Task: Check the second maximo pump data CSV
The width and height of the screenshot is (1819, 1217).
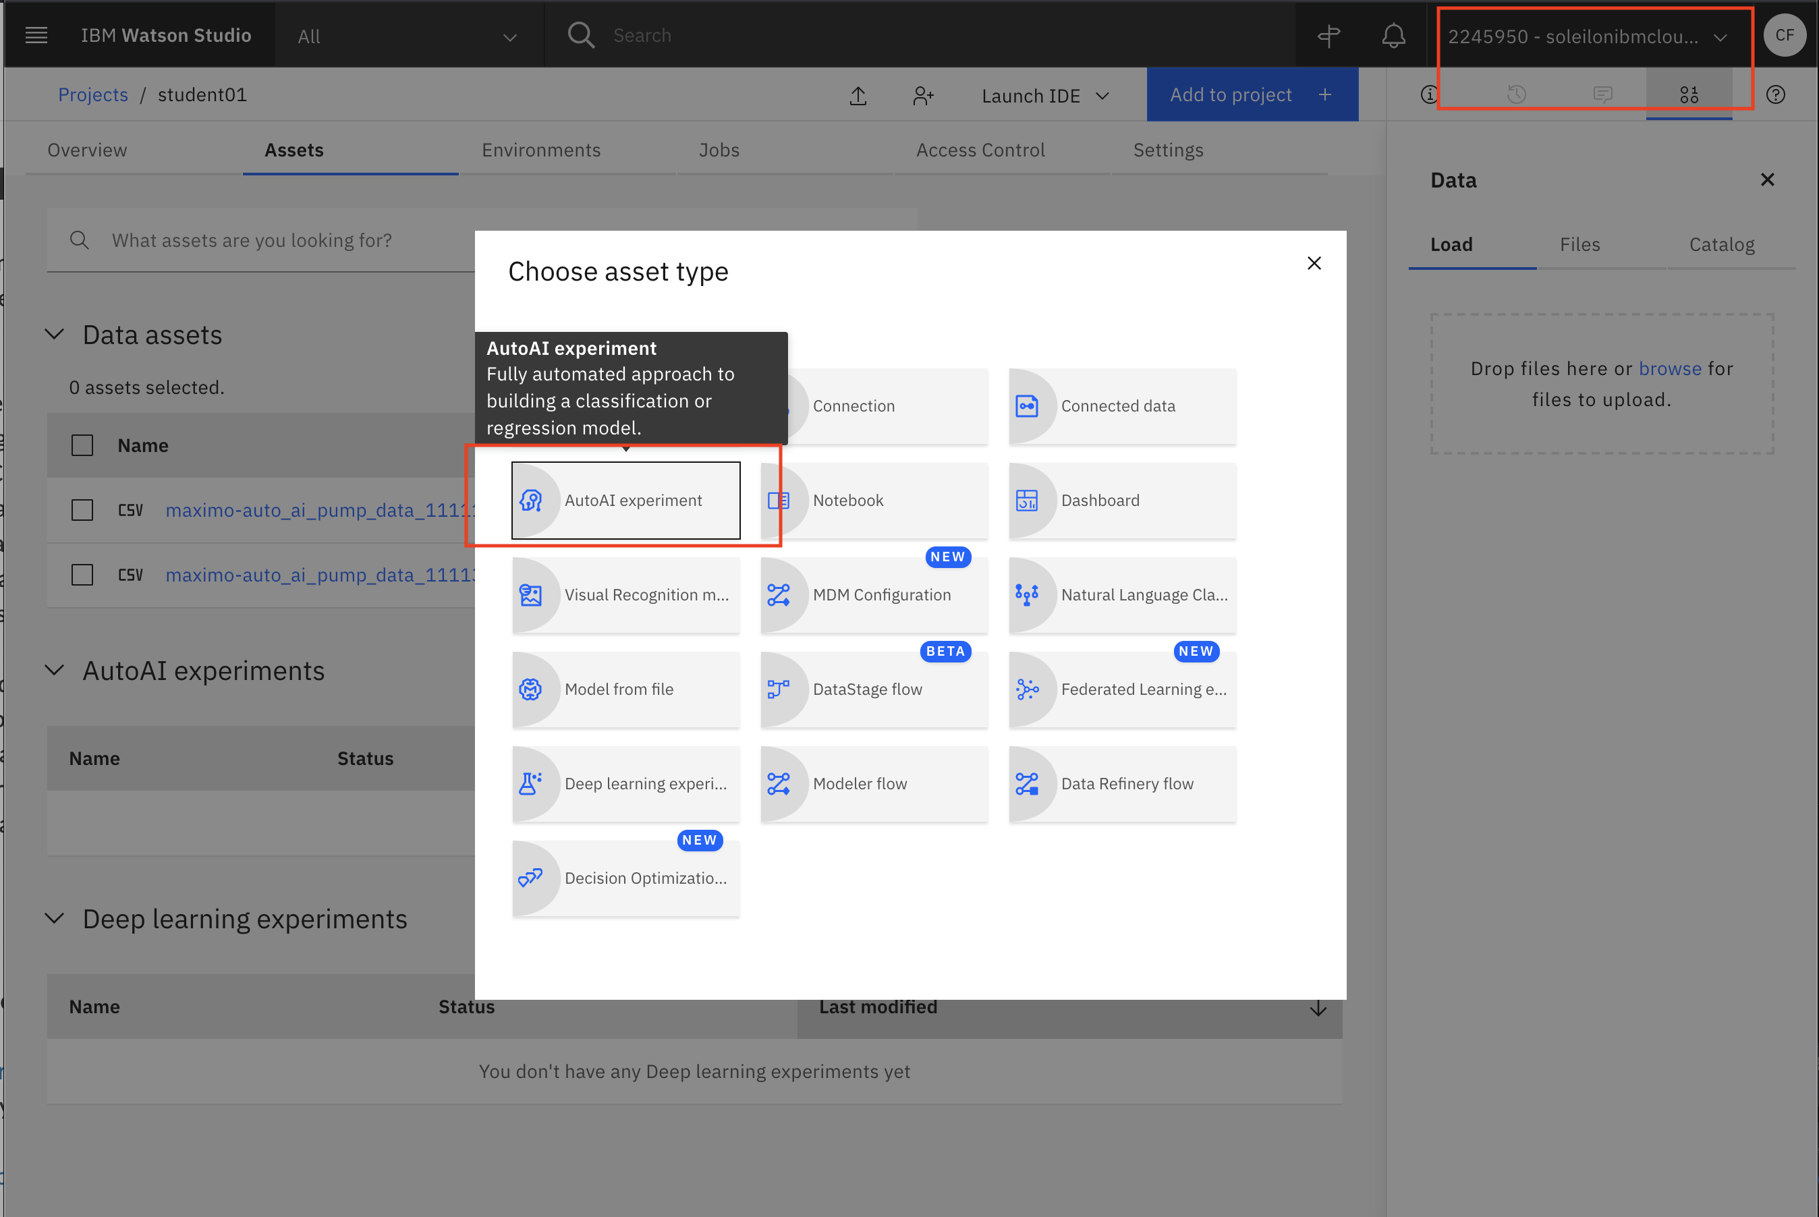Action: pyautogui.click(x=82, y=575)
